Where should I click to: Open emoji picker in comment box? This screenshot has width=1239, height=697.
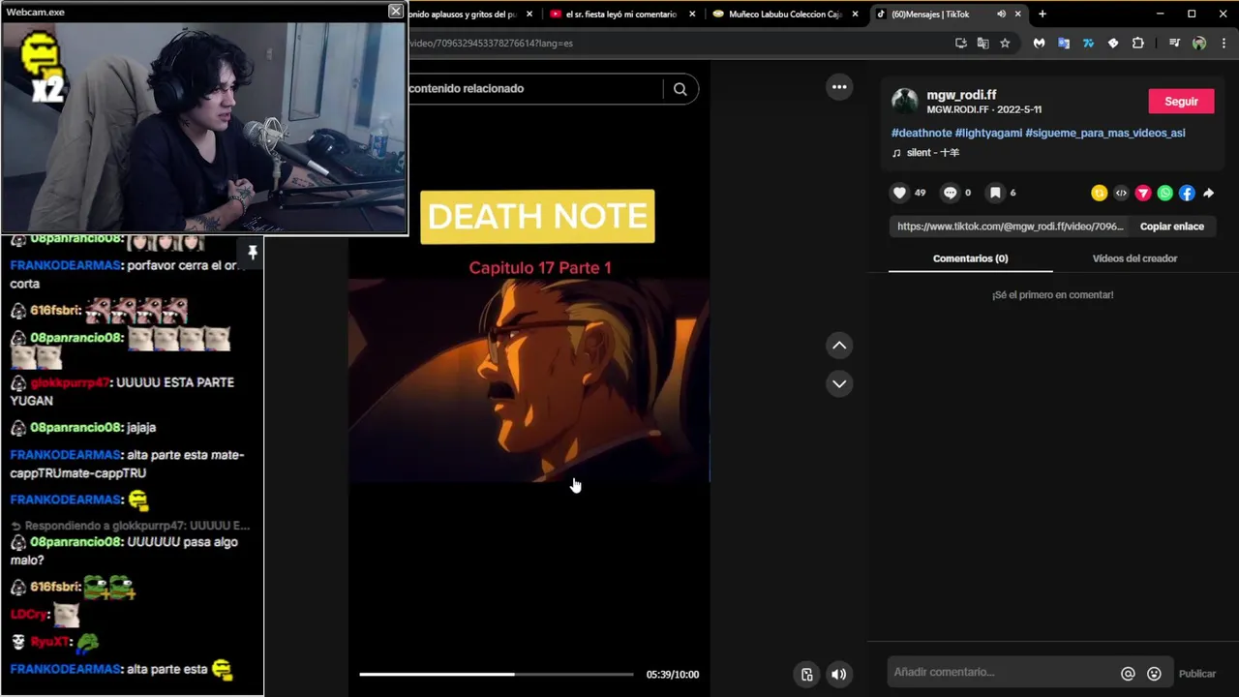1154,674
